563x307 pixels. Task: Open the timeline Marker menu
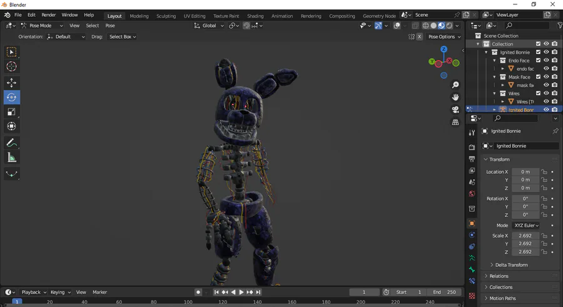[x=99, y=292]
